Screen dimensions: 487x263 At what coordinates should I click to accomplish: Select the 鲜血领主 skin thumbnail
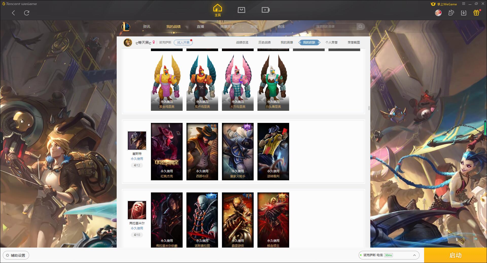pos(273,220)
